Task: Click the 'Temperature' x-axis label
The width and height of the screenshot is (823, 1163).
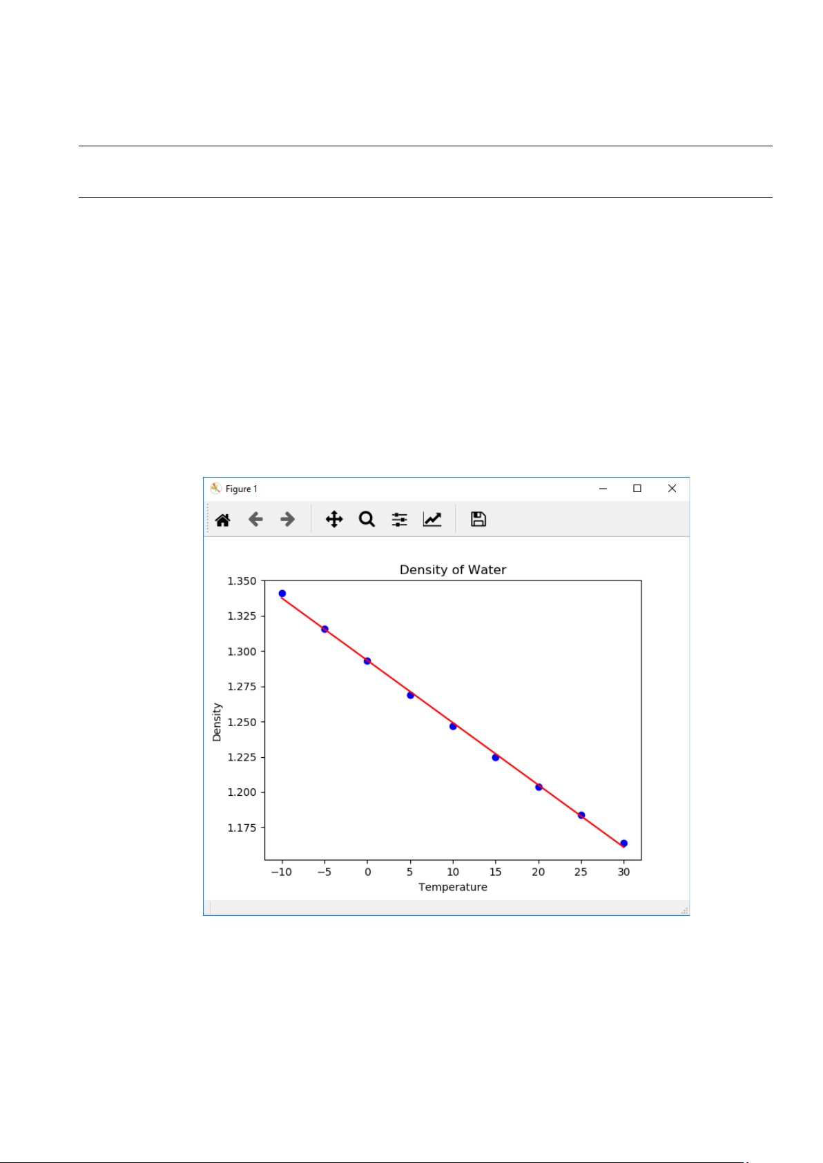Action: pos(453,888)
